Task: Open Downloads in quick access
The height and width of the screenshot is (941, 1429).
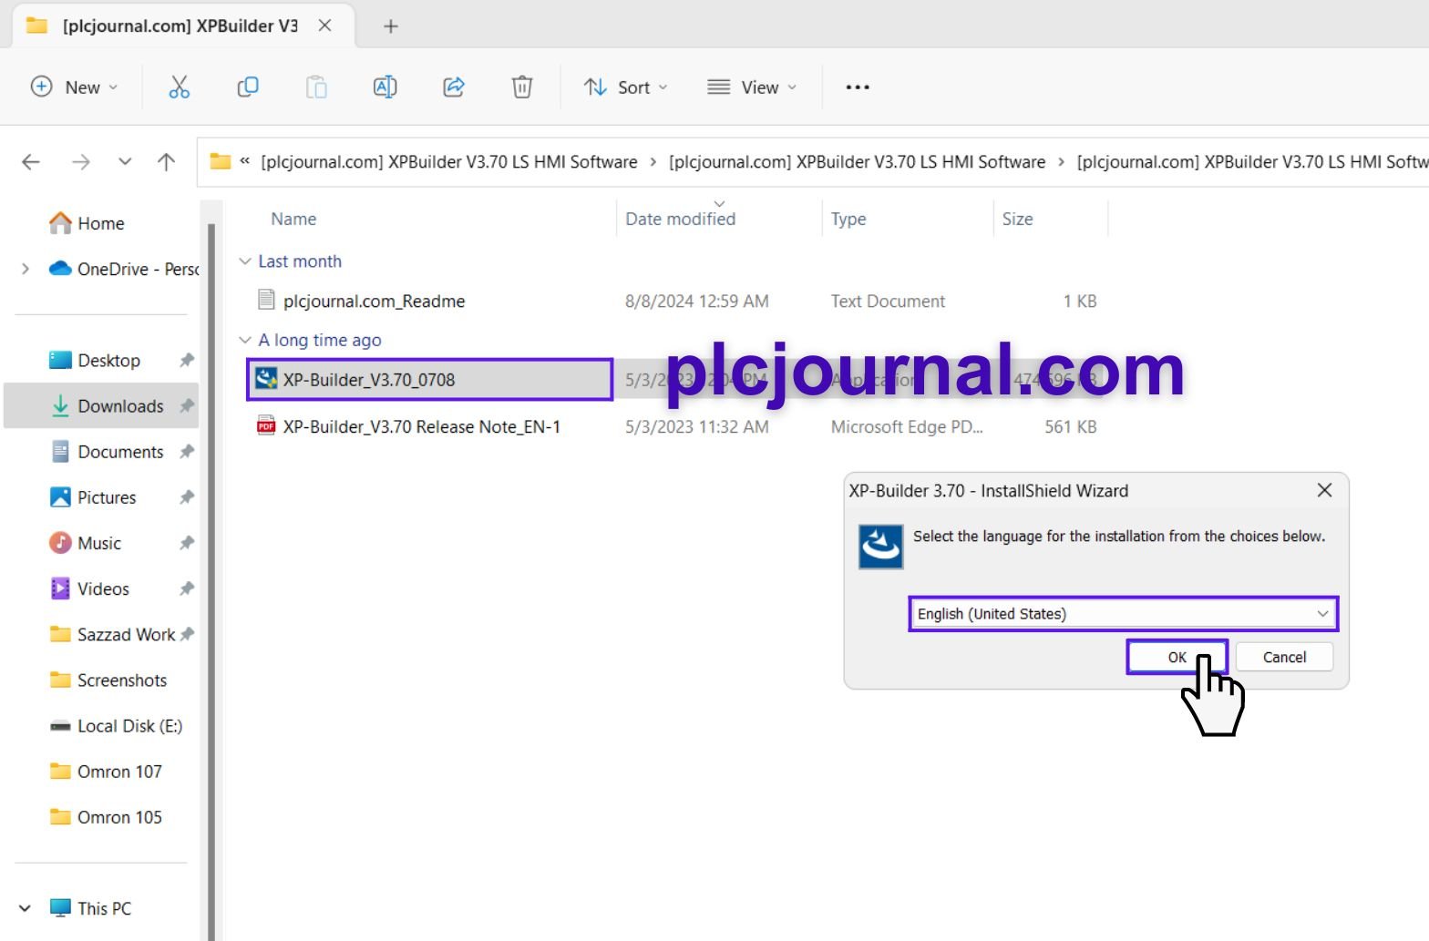Action: point(108,406)
